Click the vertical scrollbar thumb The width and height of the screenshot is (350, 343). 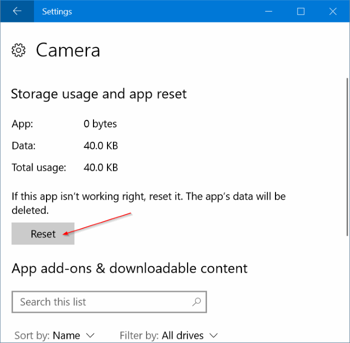(x=347, y=156)
